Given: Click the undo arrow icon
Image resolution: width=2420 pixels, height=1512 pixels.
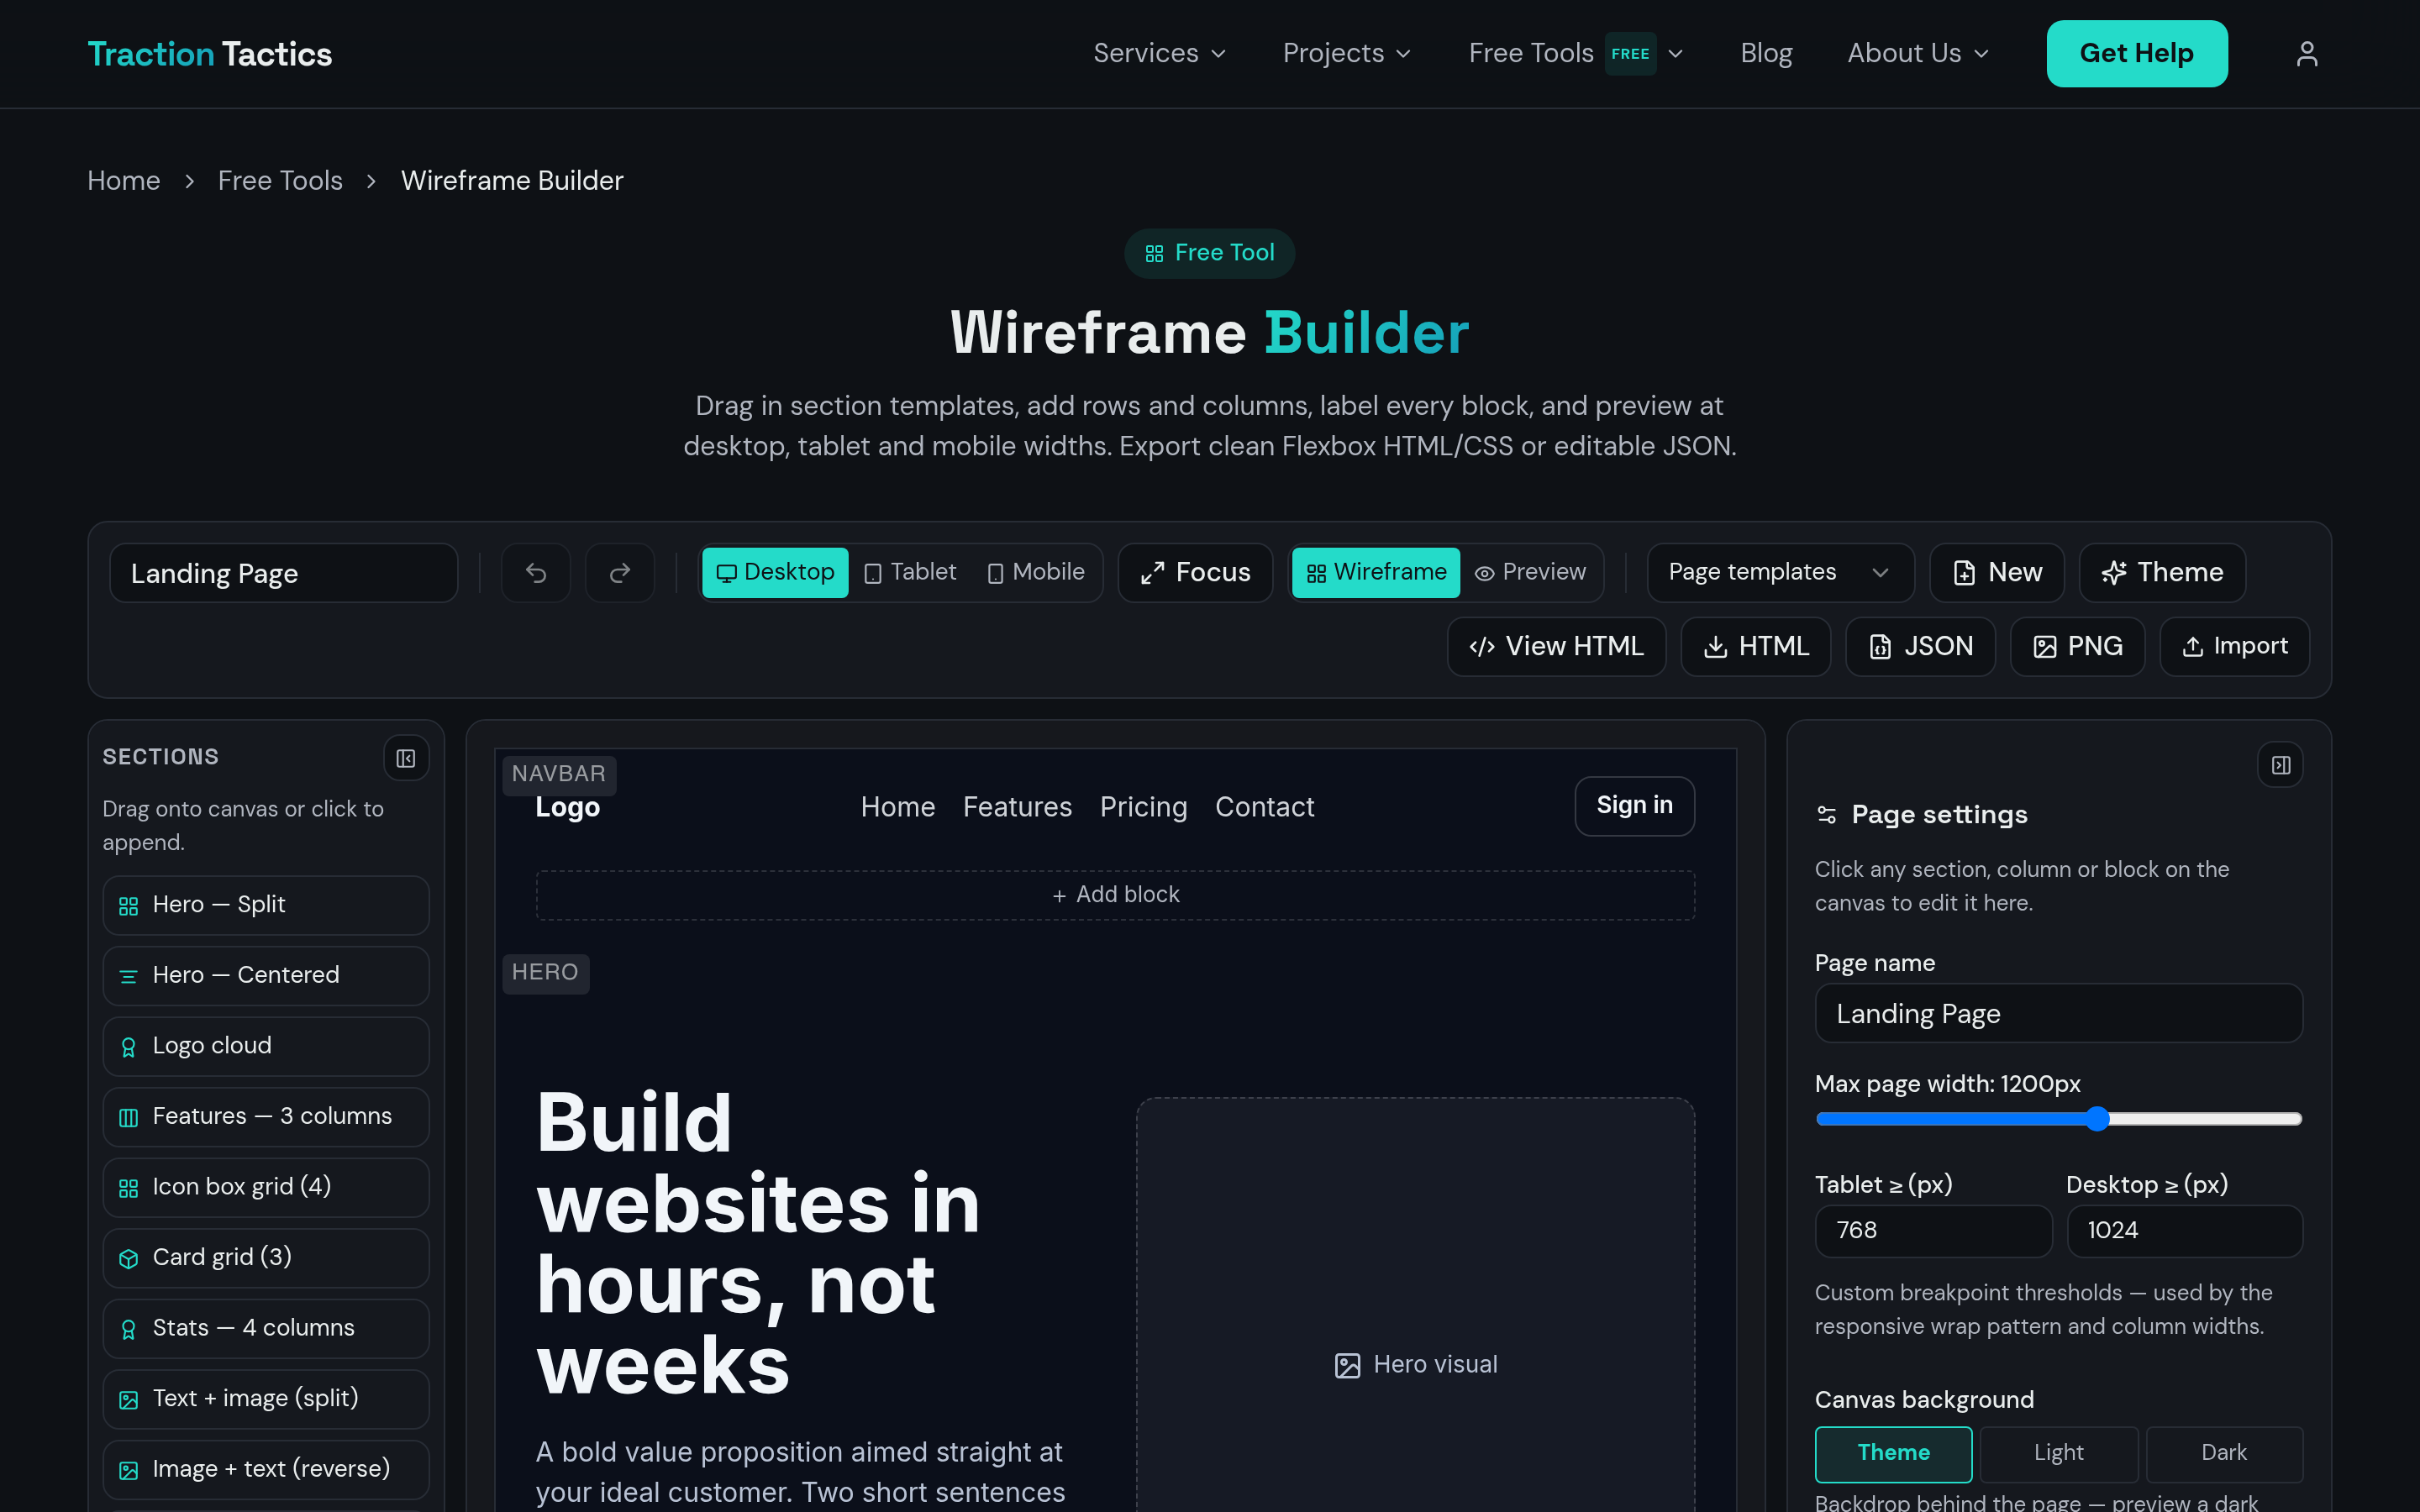Looking at the screenshot, I should point(536,573).
